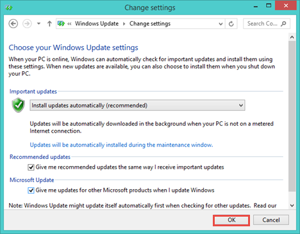Click the vertical scrollbar thumb
Image resolution: width=300 pixels, height=234 pixels.
pos(292,117)
